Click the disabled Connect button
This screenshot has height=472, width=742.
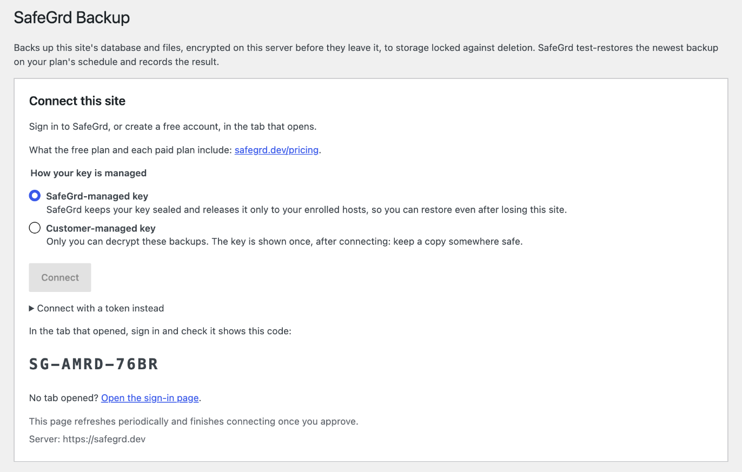pos(60,277)
